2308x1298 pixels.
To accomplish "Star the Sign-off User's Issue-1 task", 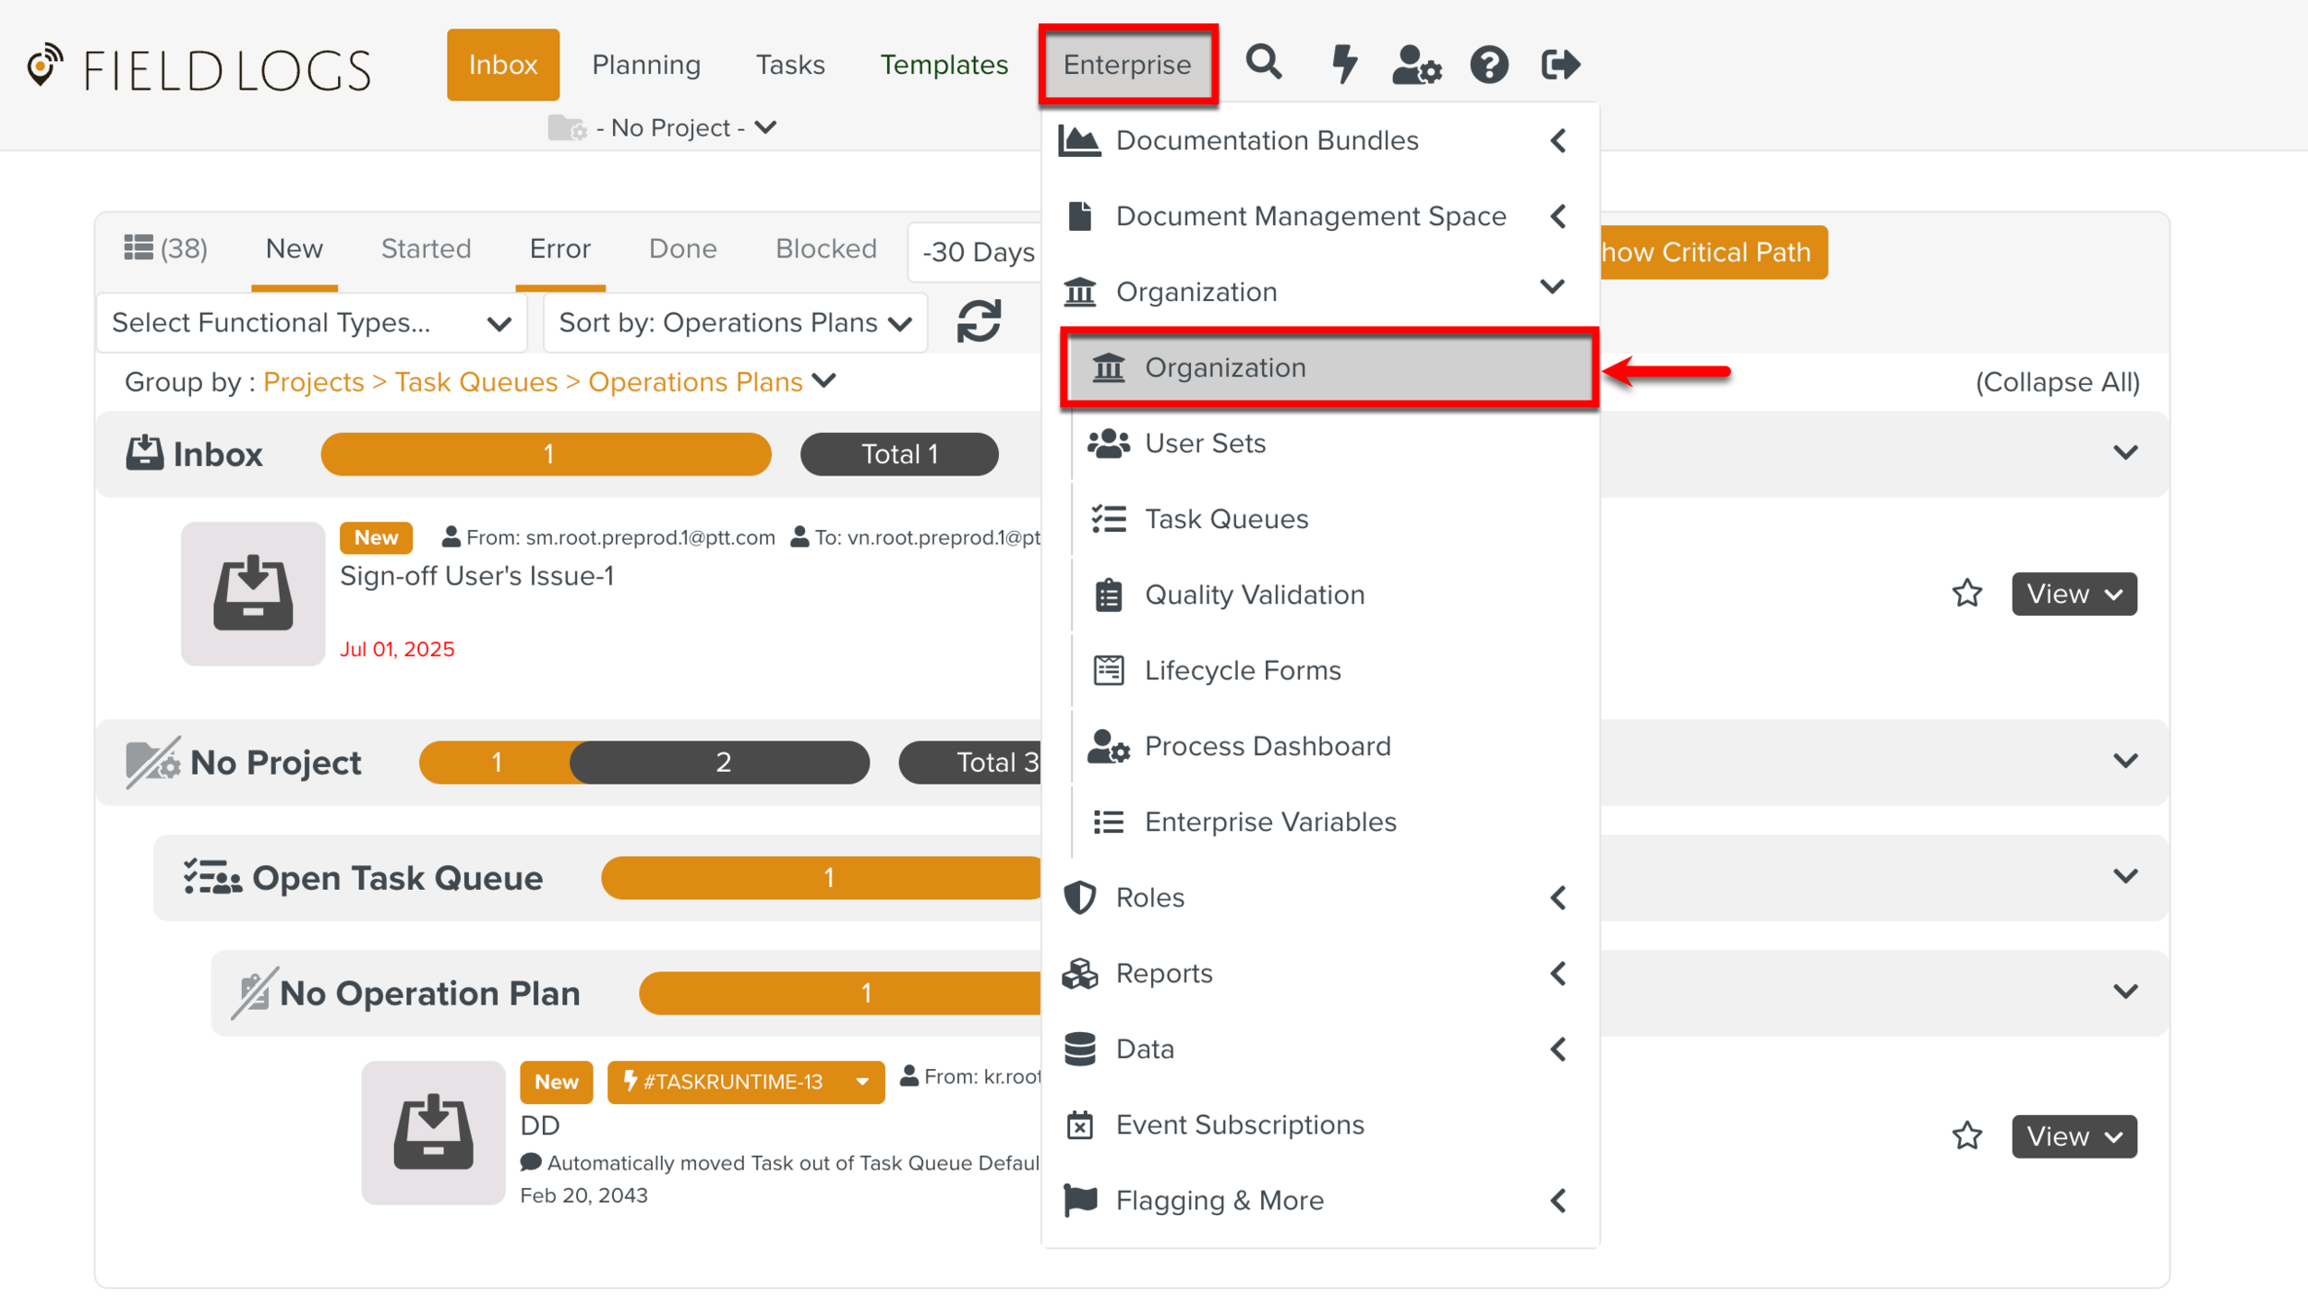I will [x=1967, y=594].
